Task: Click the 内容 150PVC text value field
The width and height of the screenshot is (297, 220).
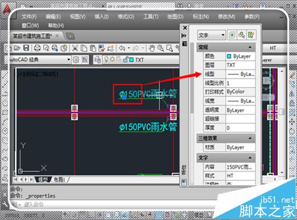Action: [241, 167]
